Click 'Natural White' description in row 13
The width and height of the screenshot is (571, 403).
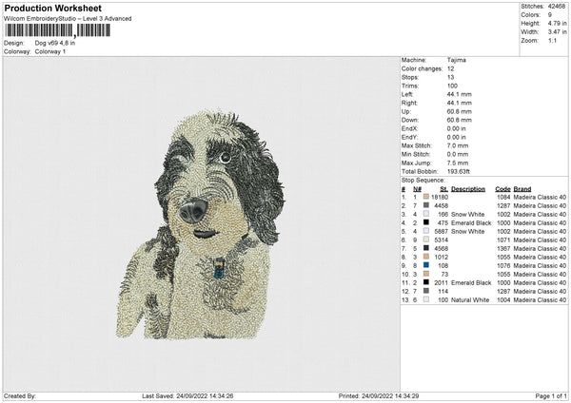470,299
